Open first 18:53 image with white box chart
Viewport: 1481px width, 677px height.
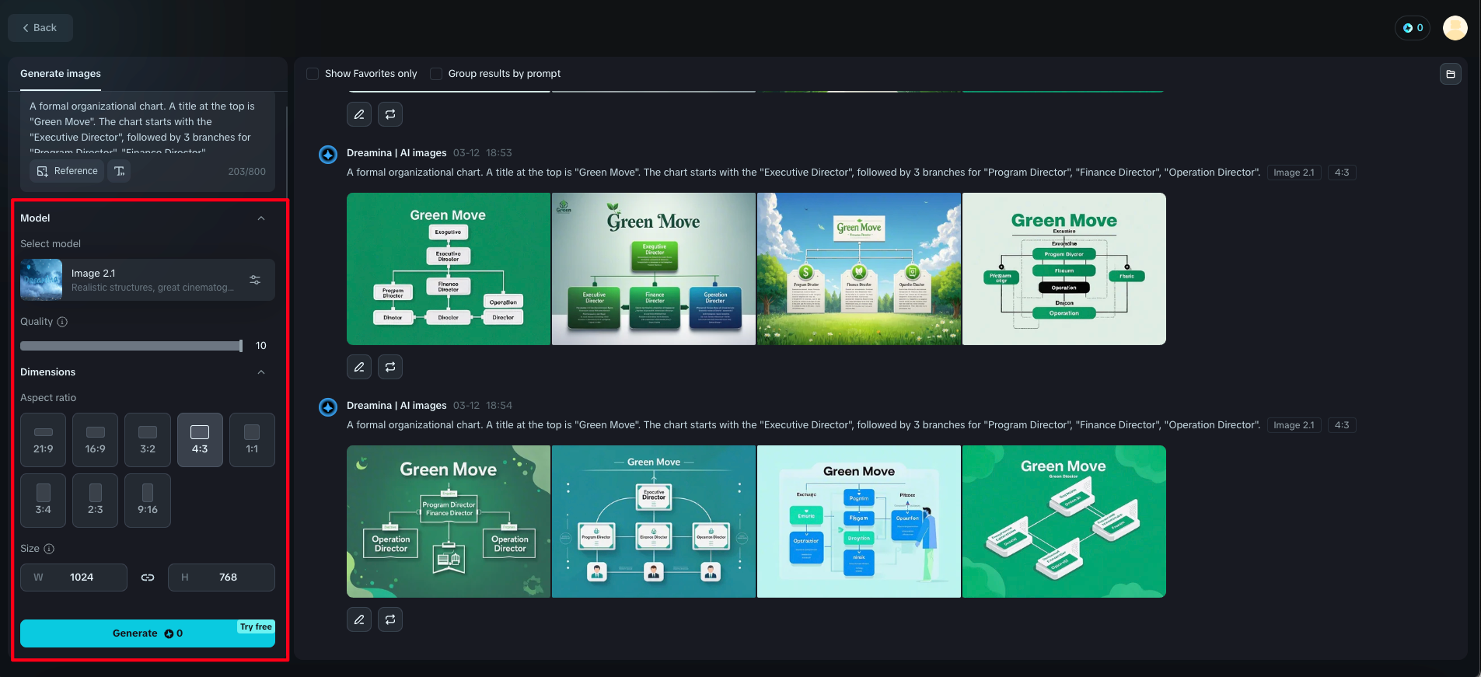[x=449, y=269]
